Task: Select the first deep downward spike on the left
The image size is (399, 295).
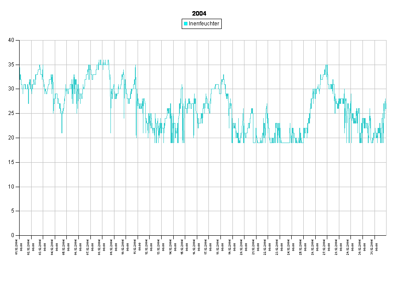Action: point(62,132)
